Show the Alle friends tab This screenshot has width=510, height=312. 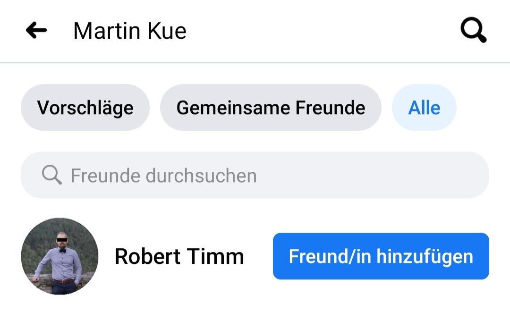[424, 108]
